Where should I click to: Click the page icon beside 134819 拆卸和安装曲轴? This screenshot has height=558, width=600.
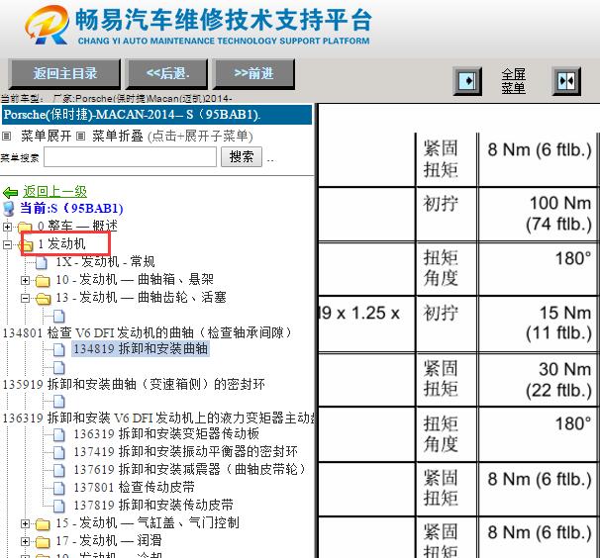[59, 349]
